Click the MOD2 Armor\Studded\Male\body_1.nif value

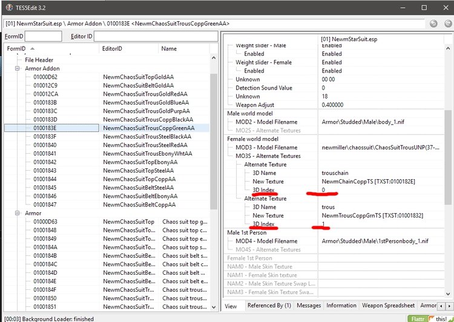coord(363,122)
